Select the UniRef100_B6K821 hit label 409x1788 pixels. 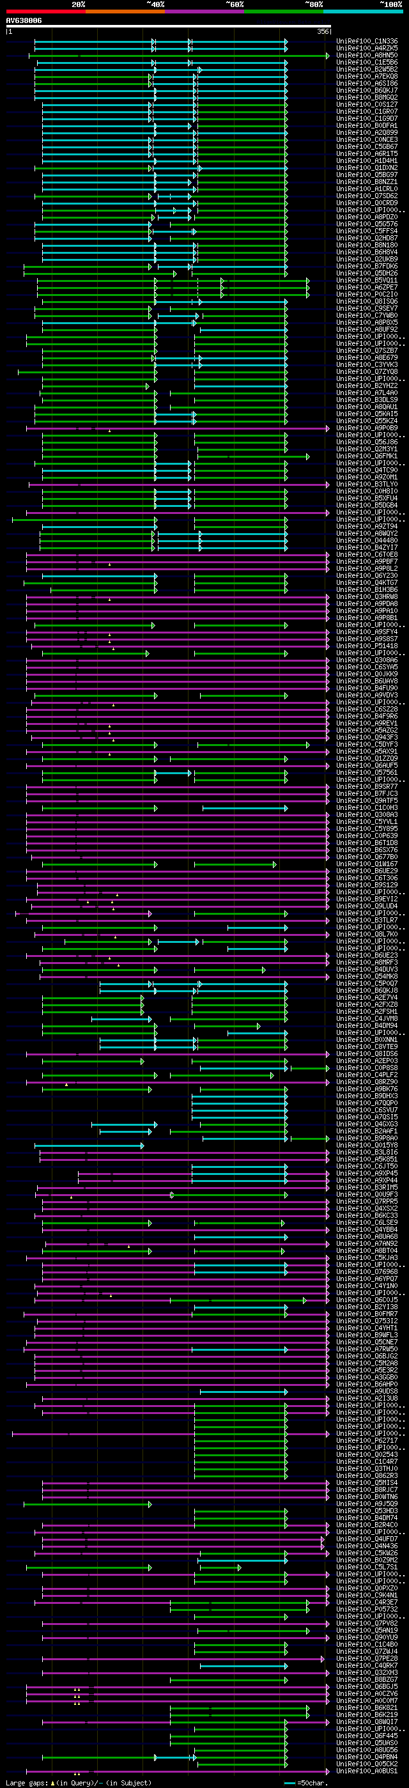pos(367,1708)
